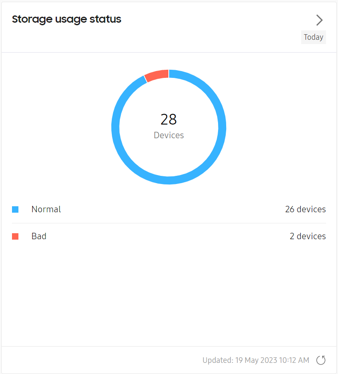Click the divider between Normal and Bad rows
This screenshot has height=374, width=338.
(x=169, y=223)
